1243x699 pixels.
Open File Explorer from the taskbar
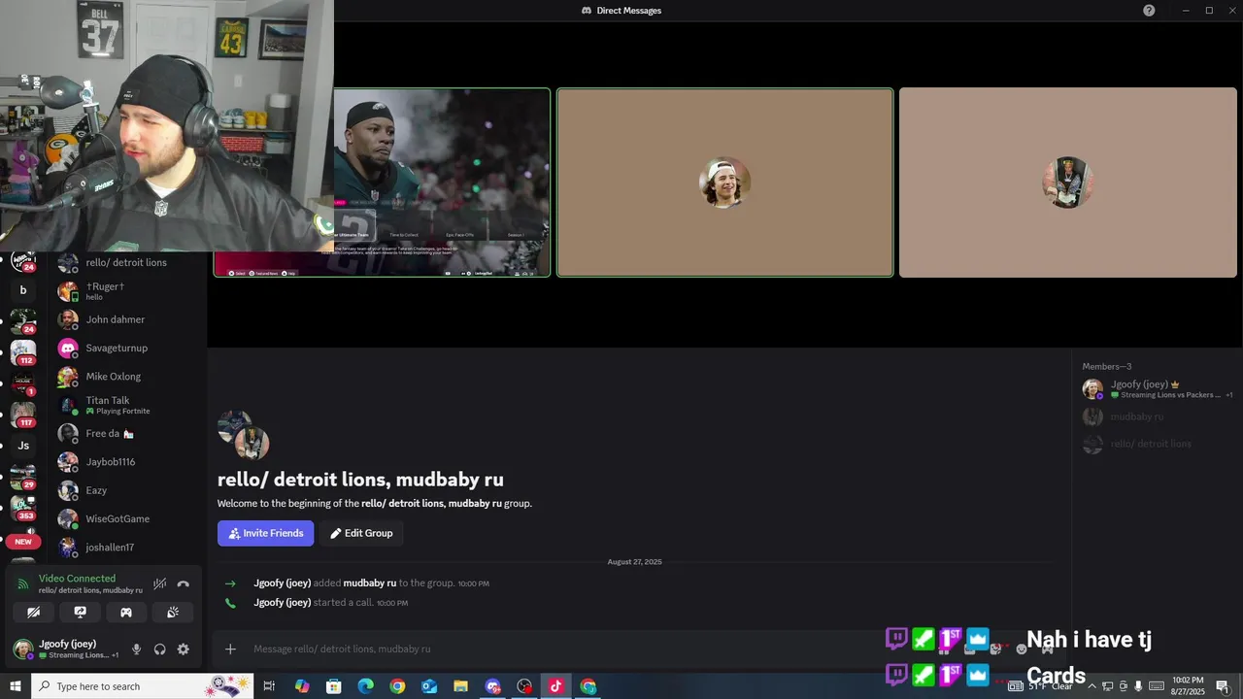click(x=461, y=686)
